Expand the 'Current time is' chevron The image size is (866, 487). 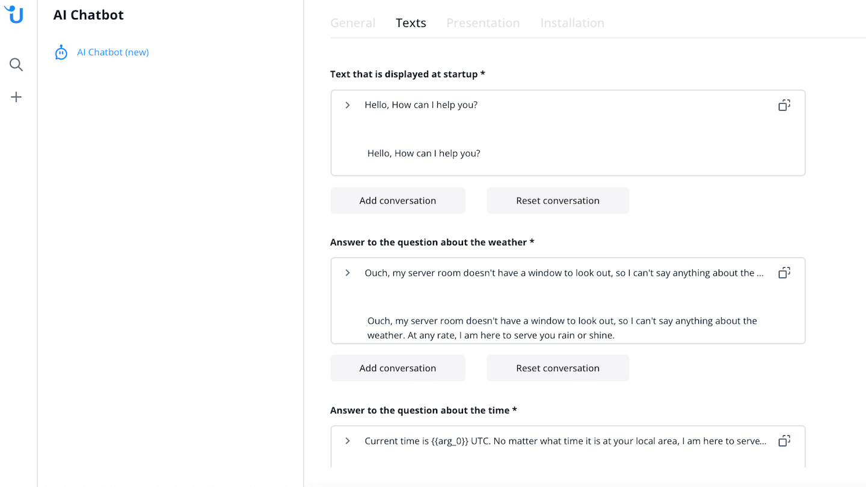coord(348,441)
